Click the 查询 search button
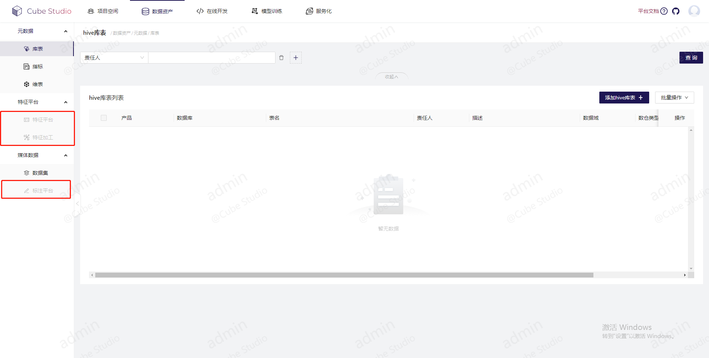The image size is (709, 358). tap(691, 58)
